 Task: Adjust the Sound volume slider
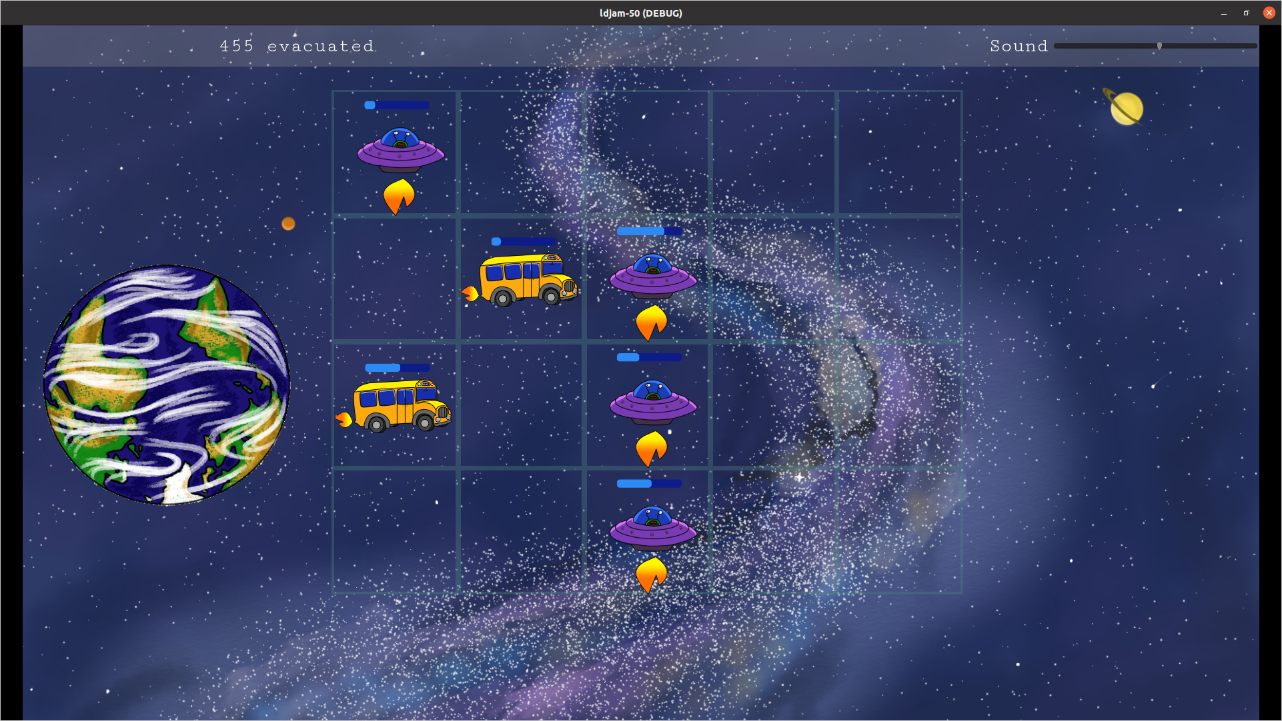(x=1155, y=46)
